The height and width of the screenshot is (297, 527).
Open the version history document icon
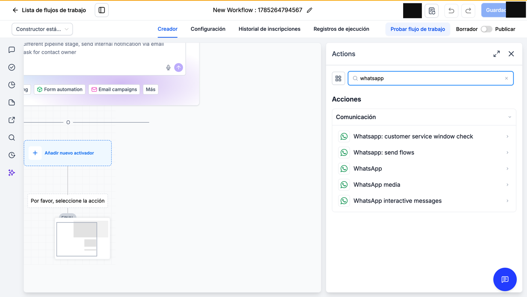click(x=432, y=11)
